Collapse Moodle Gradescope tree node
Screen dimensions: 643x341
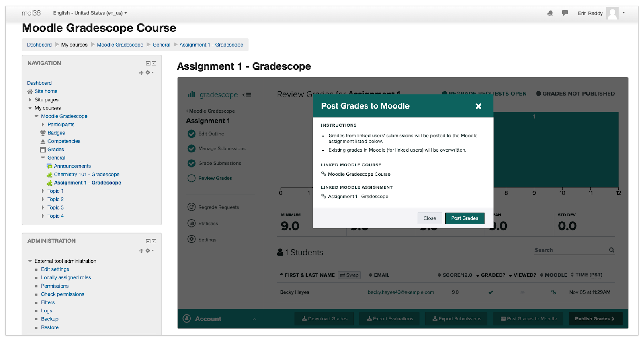37,117
